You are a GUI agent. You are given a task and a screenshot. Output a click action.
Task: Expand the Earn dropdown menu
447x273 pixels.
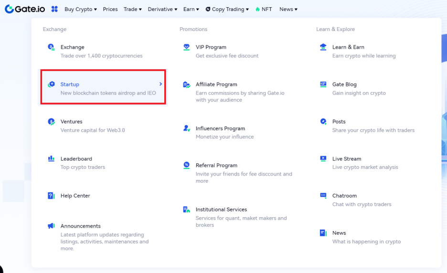(192, 9)
